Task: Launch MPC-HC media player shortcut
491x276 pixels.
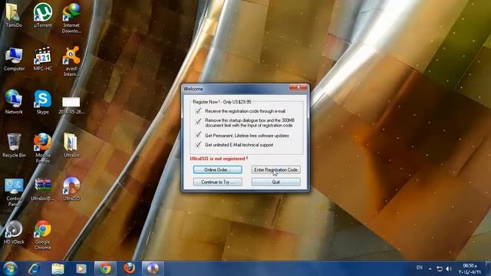Action: click(43, 59)
